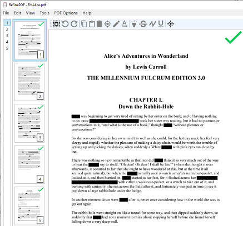Select the underline tool
The height and width of the screenshot is (226, 243).
[x=161, y=24]
